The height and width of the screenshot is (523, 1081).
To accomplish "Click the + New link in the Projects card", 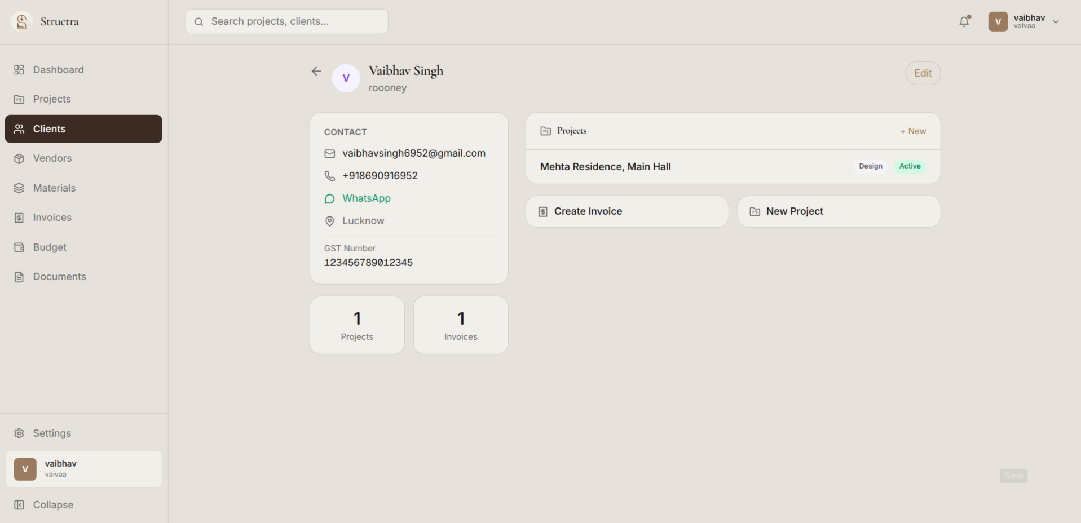I will click(913, 131).
